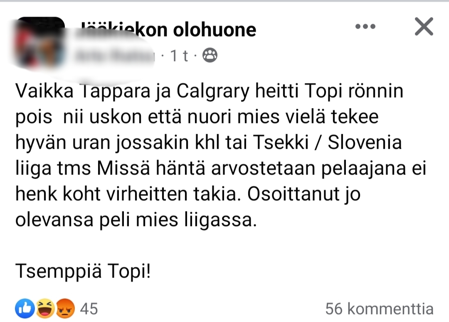The height and width of the screenshot is (322, 449).
Task: Click the "1 t" post timestamp
Action: pyautogui.click(x=180, y=55)
